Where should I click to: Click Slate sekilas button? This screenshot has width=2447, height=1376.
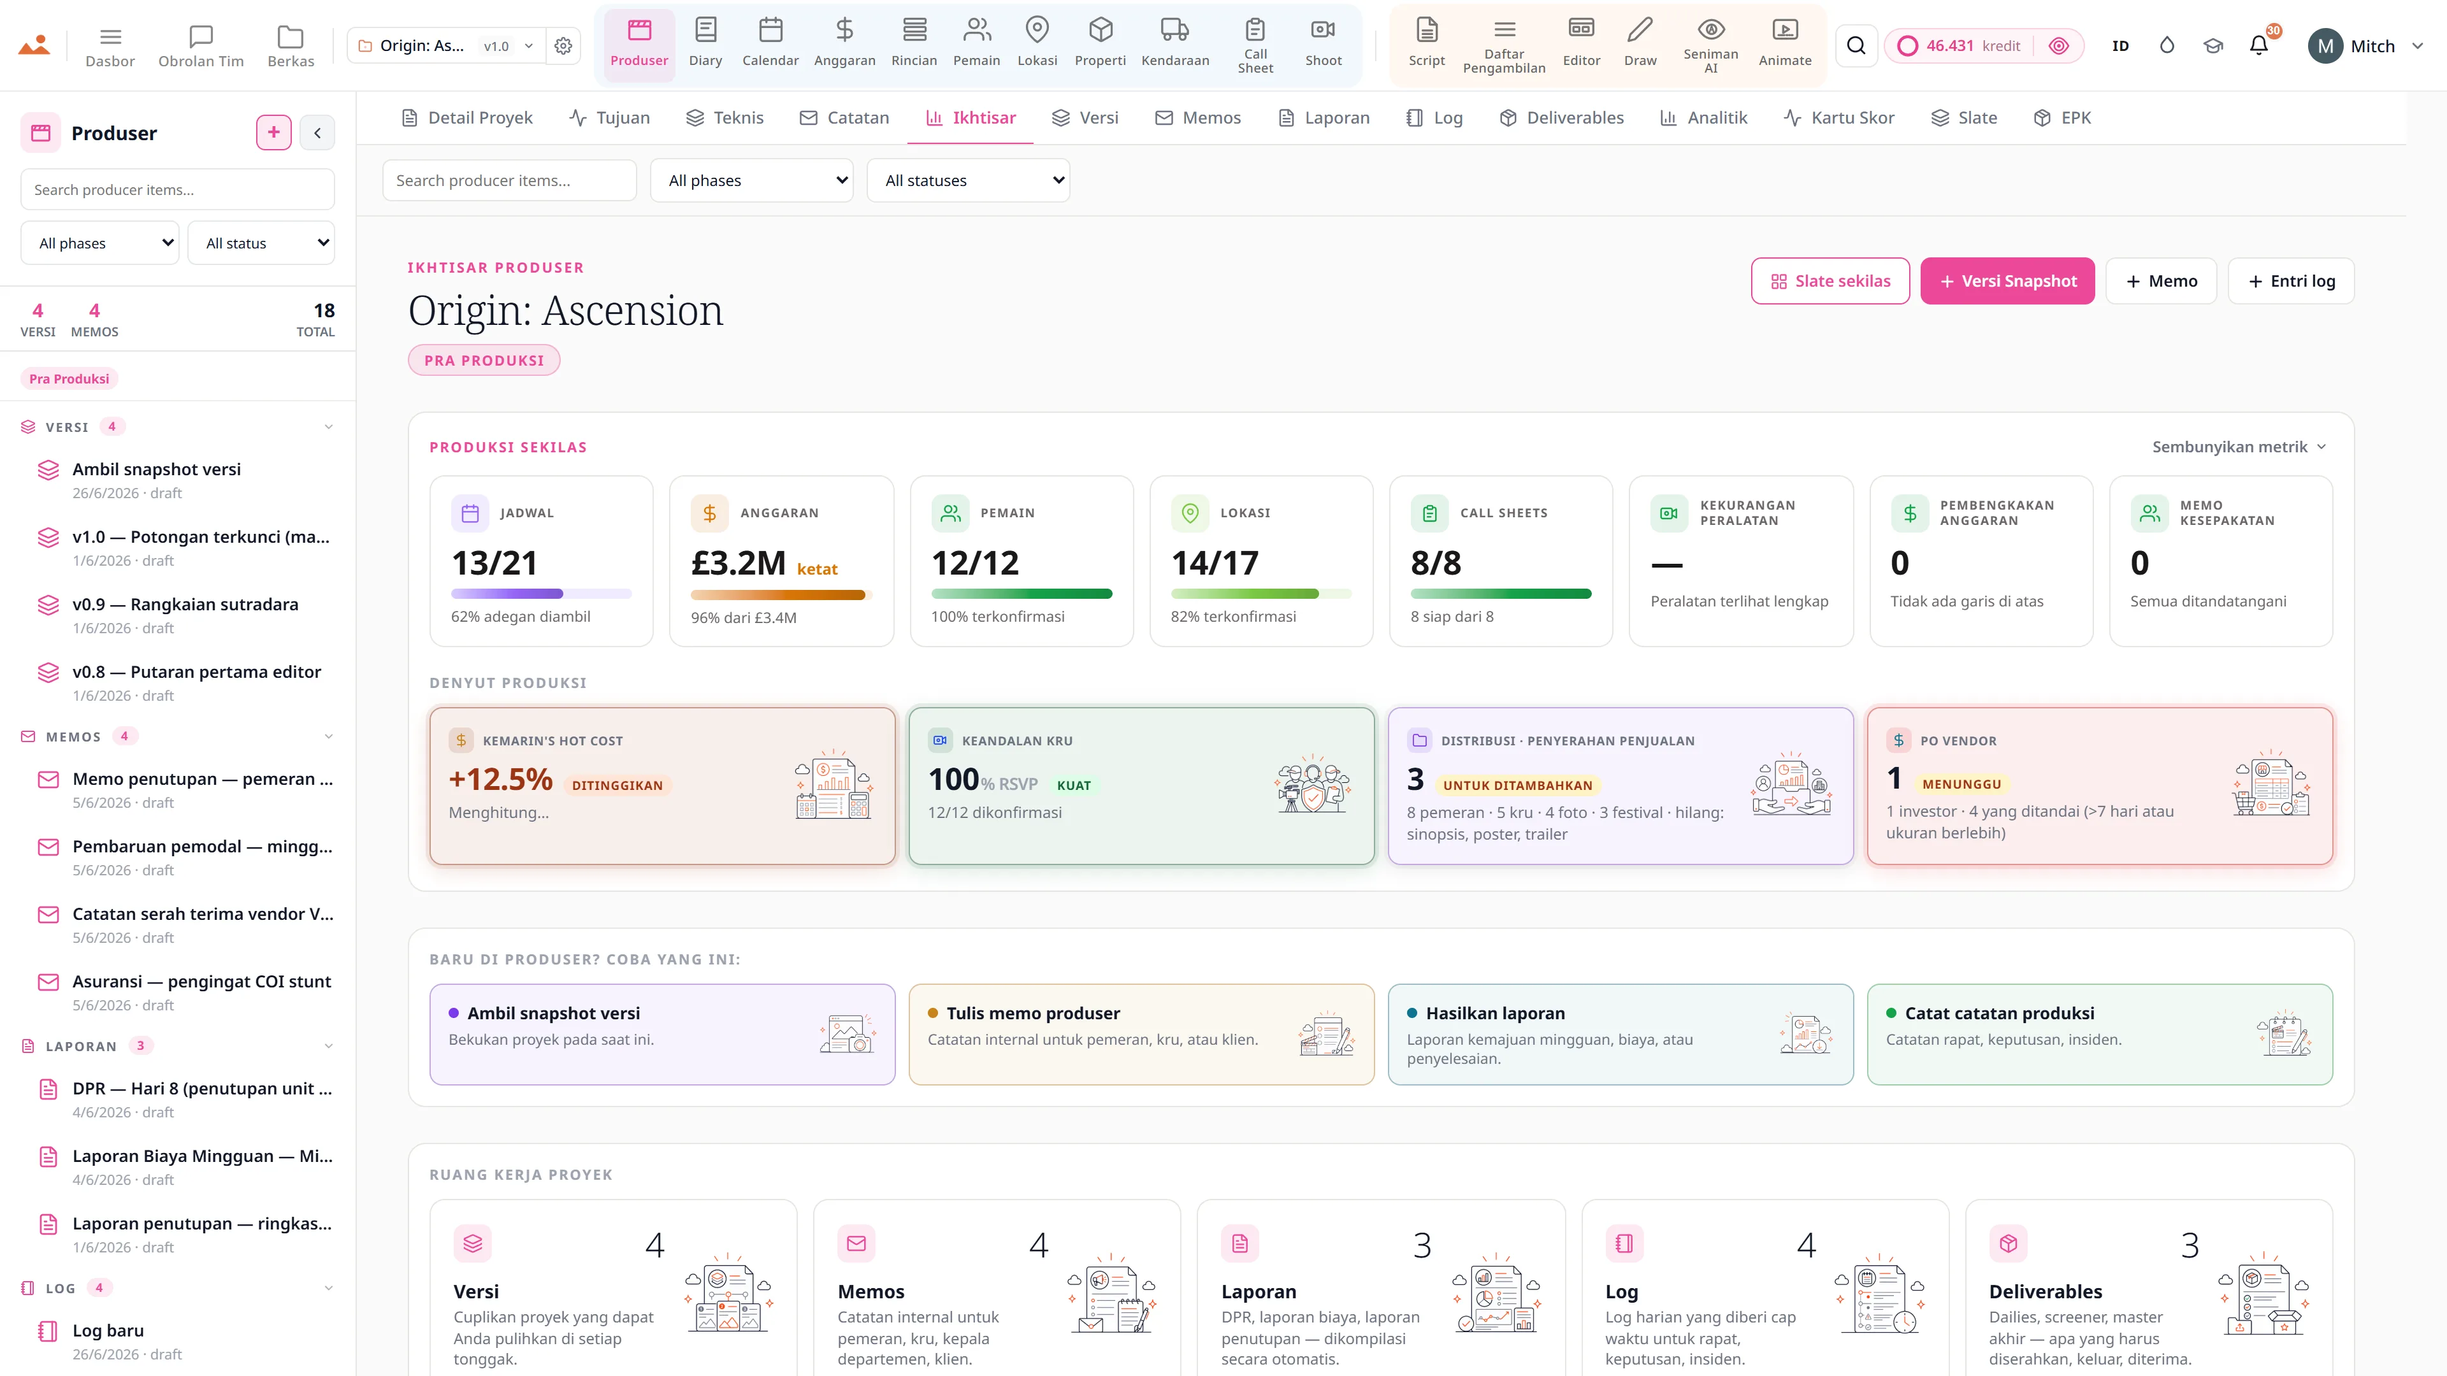(x=1830, y=281)
